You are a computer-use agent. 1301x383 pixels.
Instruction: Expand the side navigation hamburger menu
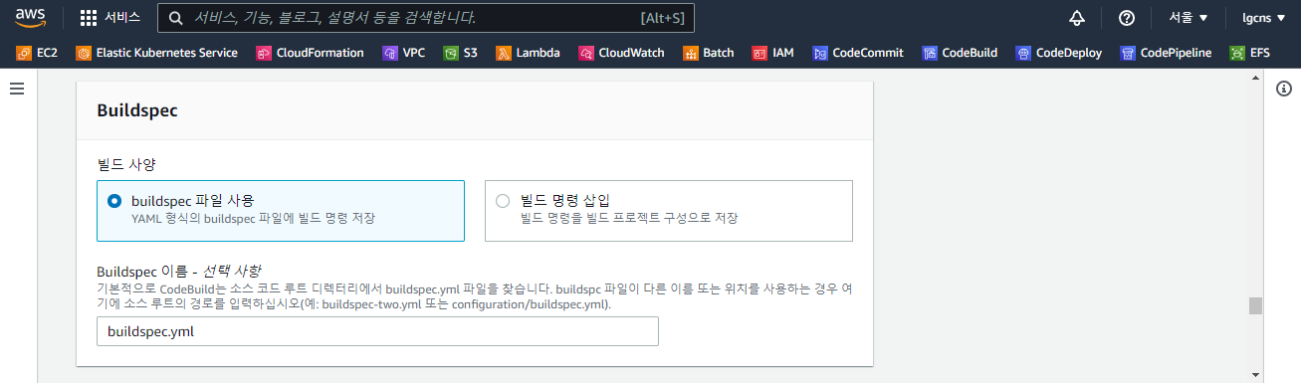click(x=17, y=90)
